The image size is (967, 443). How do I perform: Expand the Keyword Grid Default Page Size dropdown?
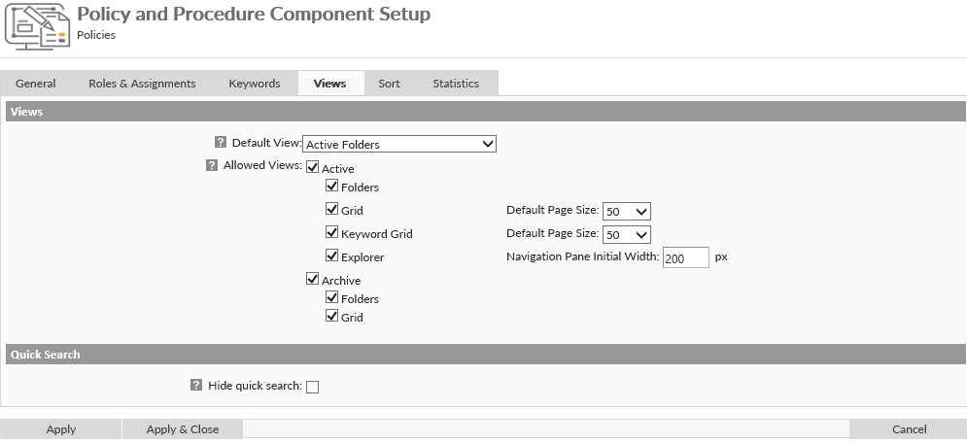coord(626,234)
